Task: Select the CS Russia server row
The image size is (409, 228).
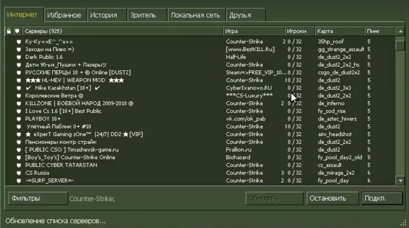Action: click(200, 173)
